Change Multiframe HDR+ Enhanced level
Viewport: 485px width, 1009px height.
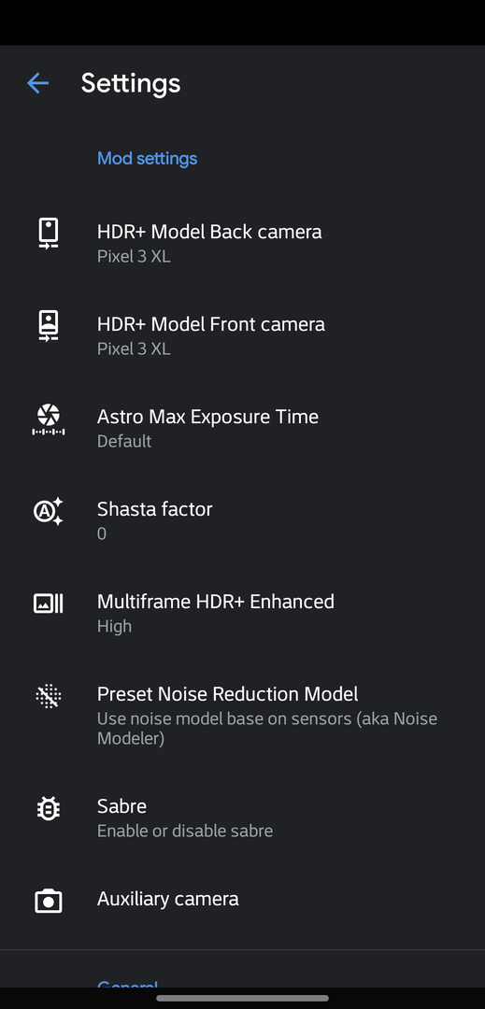[x=243, y=613]
